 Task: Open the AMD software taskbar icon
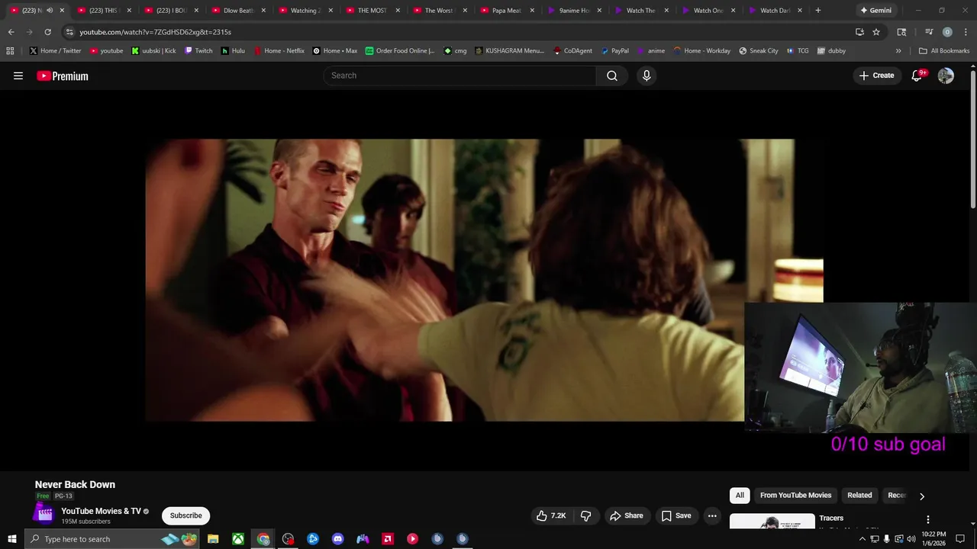tap(388, 539)
